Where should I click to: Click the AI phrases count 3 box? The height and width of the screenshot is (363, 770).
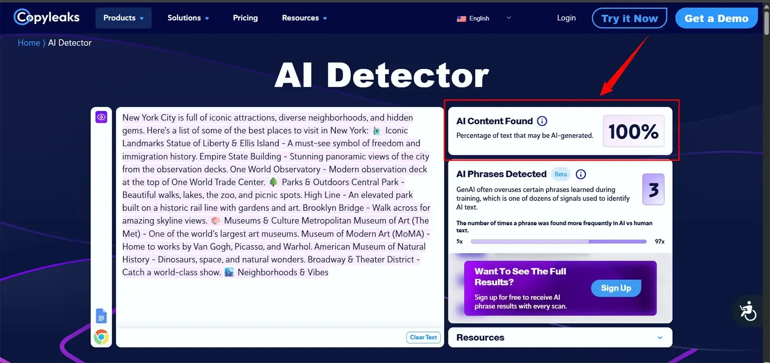coord(653,190)
